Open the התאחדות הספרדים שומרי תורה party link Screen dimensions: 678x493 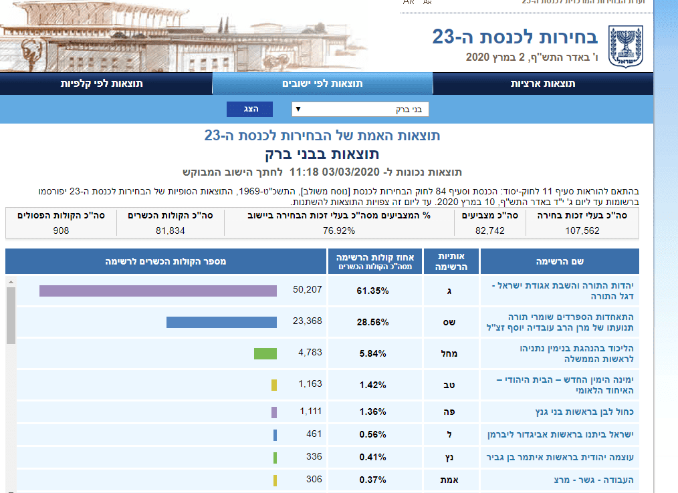[x=560, y=323]
